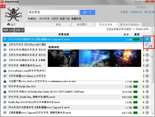Image resolution: width=155 pixels, height=117 pixels.
Task: Click the vertical scrollbar thumb
Action: [x=153, y=57]
